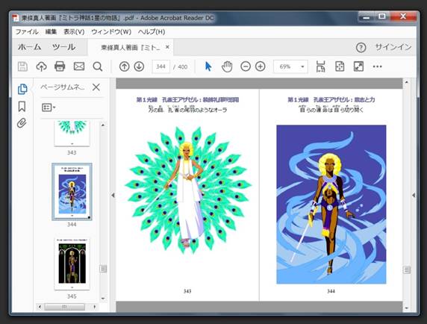Open the 69% zoom level dropdown
This screenshot has width=427, height=324.
pos(290,66)
